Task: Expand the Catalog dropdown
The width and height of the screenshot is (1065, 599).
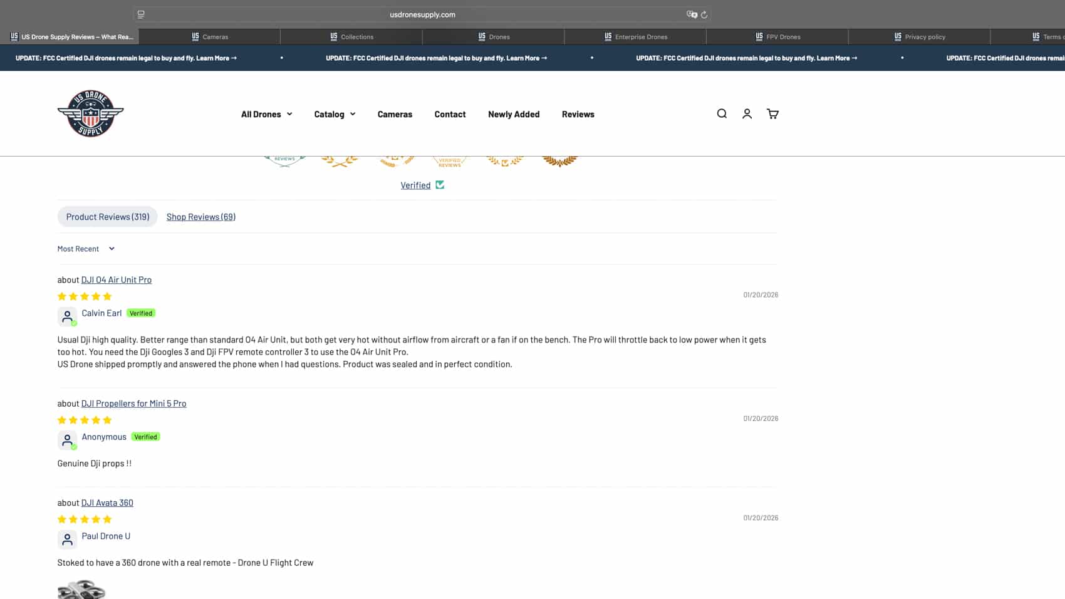Action: point(335,114)
